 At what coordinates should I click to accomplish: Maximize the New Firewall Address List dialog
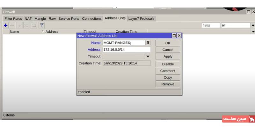[174, 36]
